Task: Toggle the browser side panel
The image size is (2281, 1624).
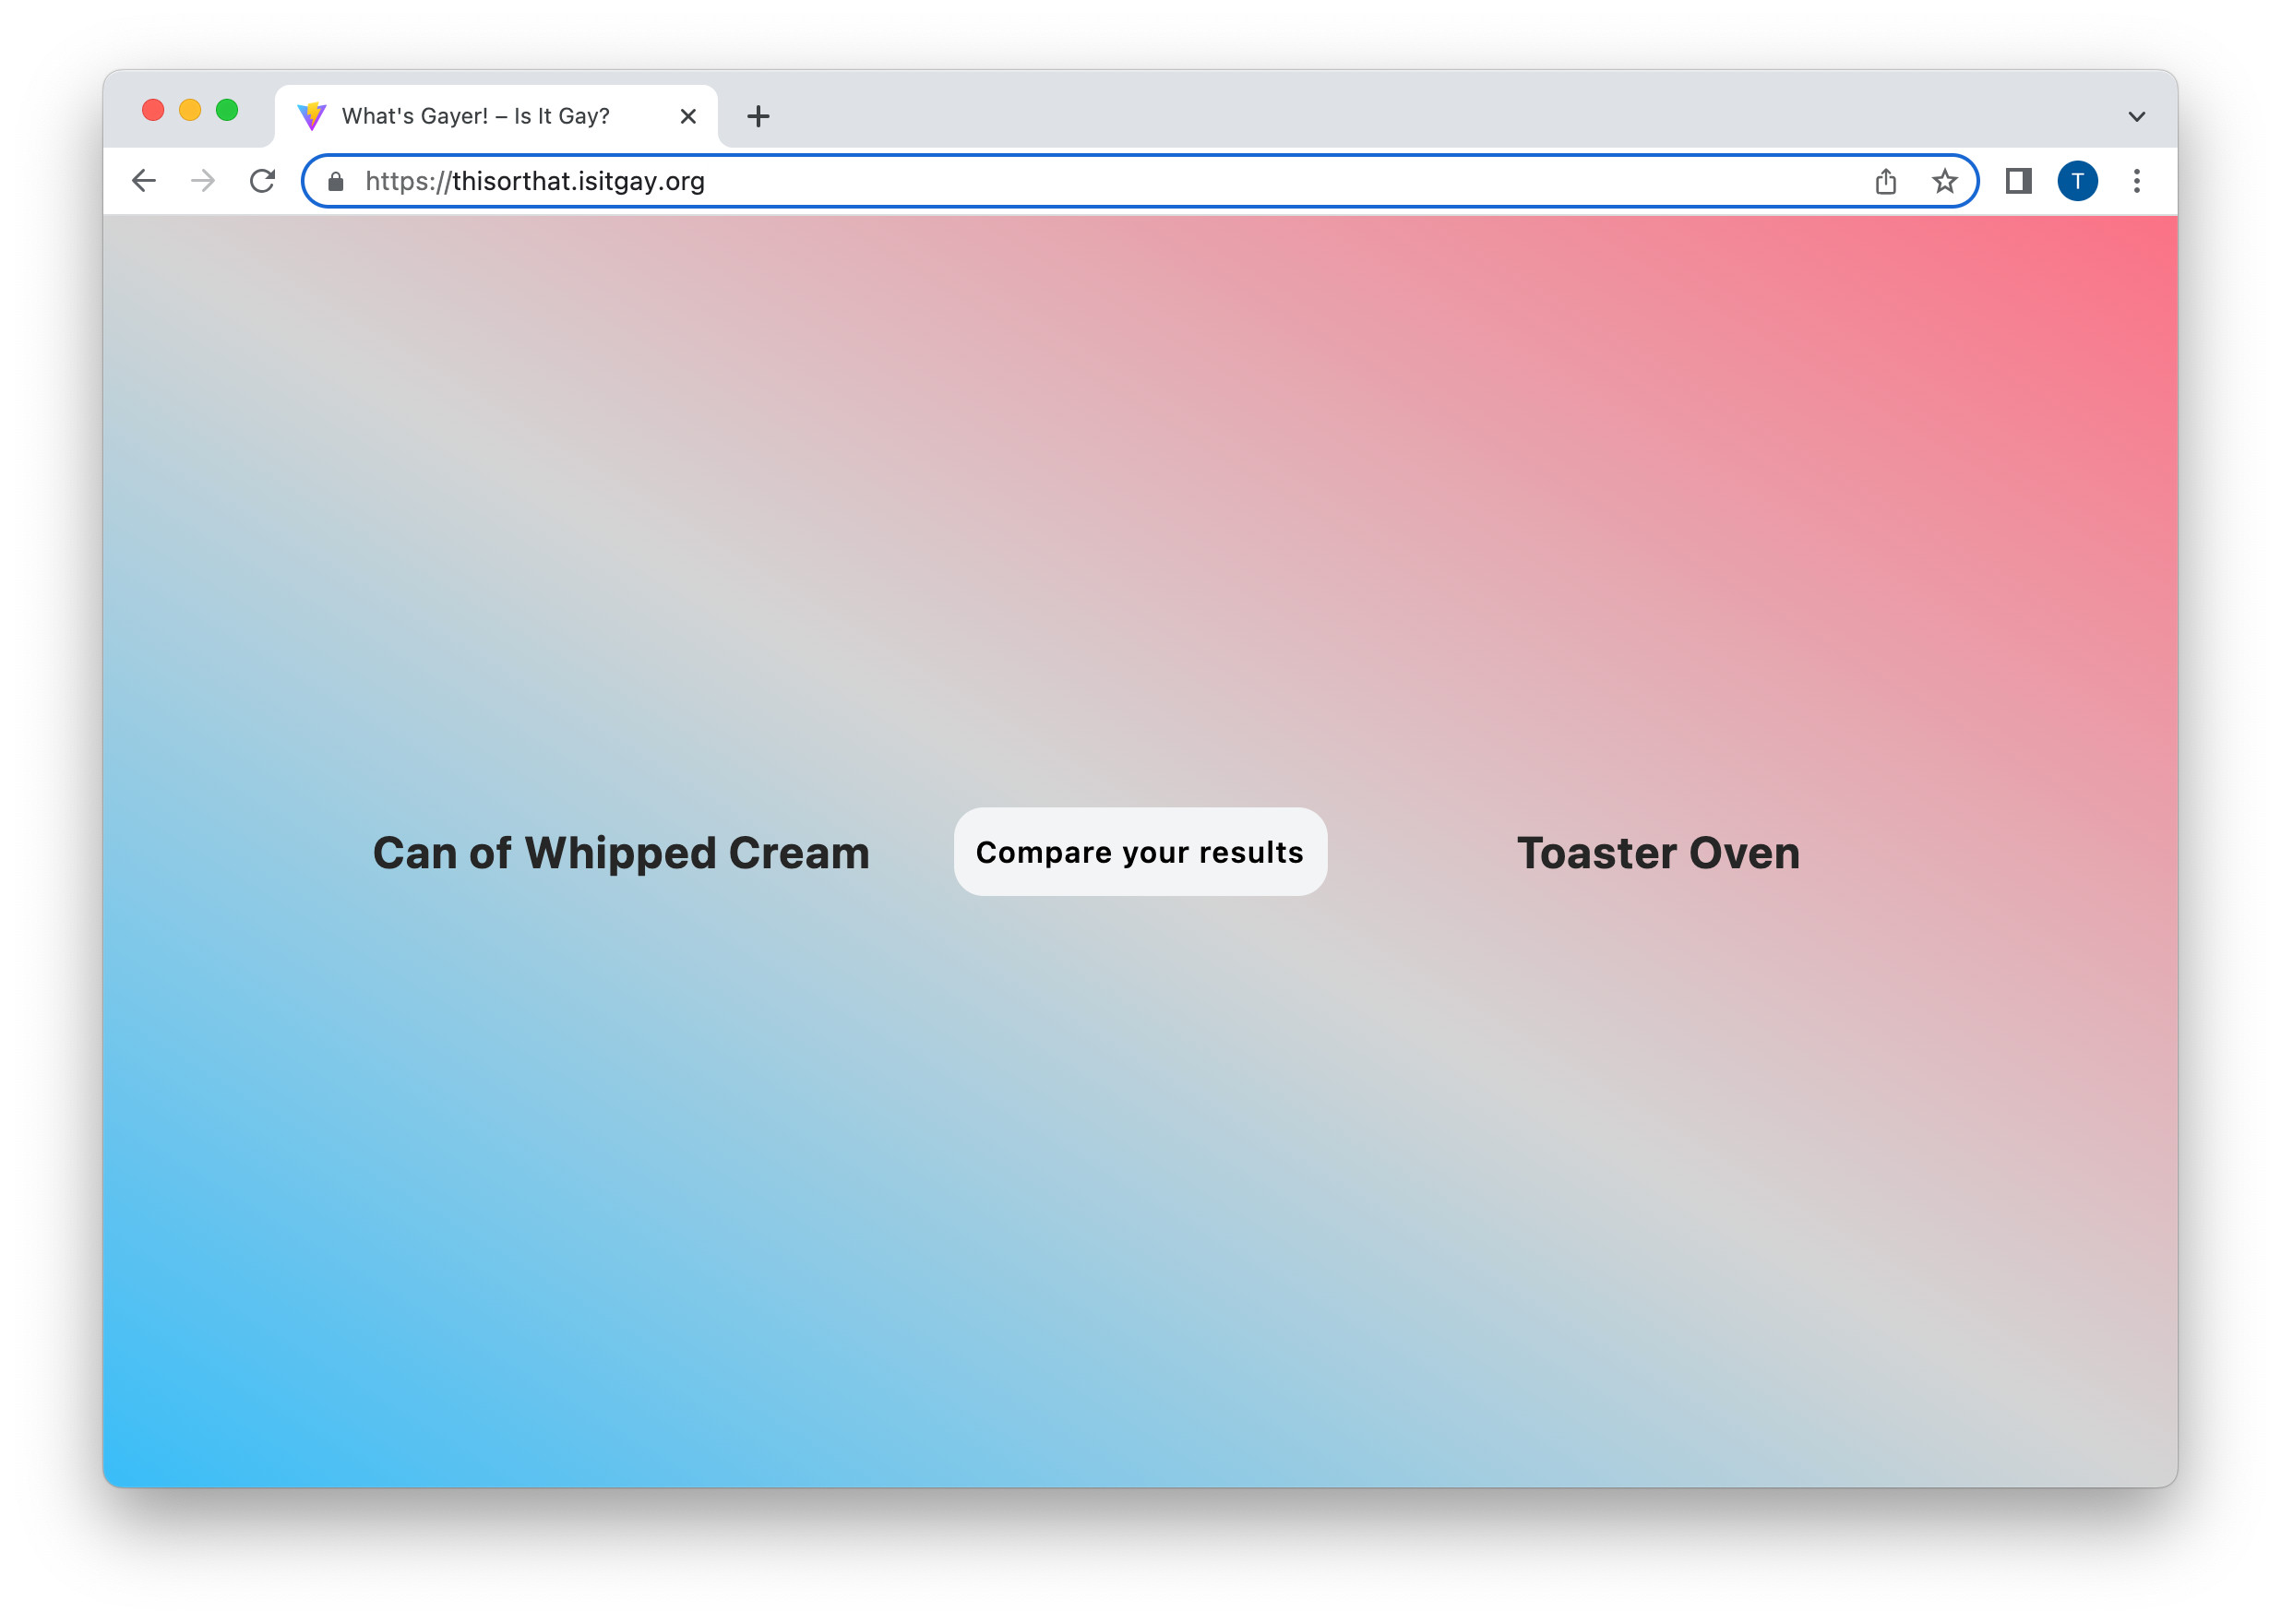Action: point(2018,181)
